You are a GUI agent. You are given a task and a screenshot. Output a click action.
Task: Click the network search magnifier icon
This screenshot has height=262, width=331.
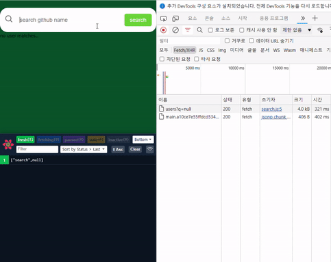coord(199,30)
